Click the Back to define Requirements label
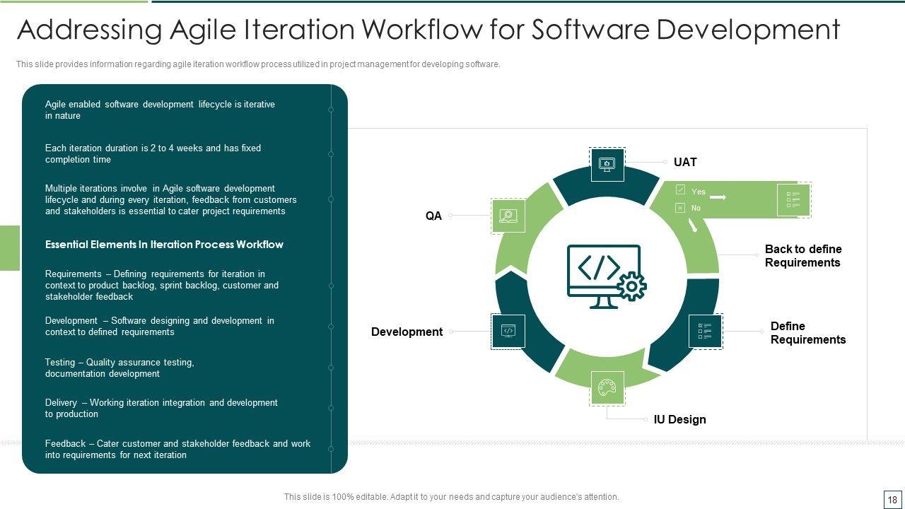 (802, 256)
